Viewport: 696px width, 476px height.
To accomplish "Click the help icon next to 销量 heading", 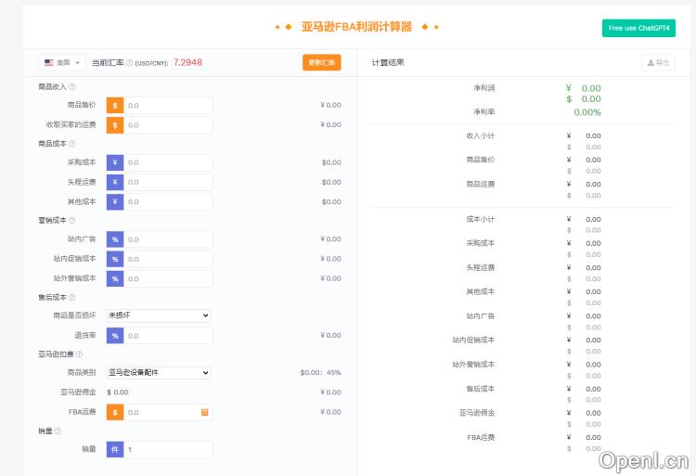I will (58, 431).
